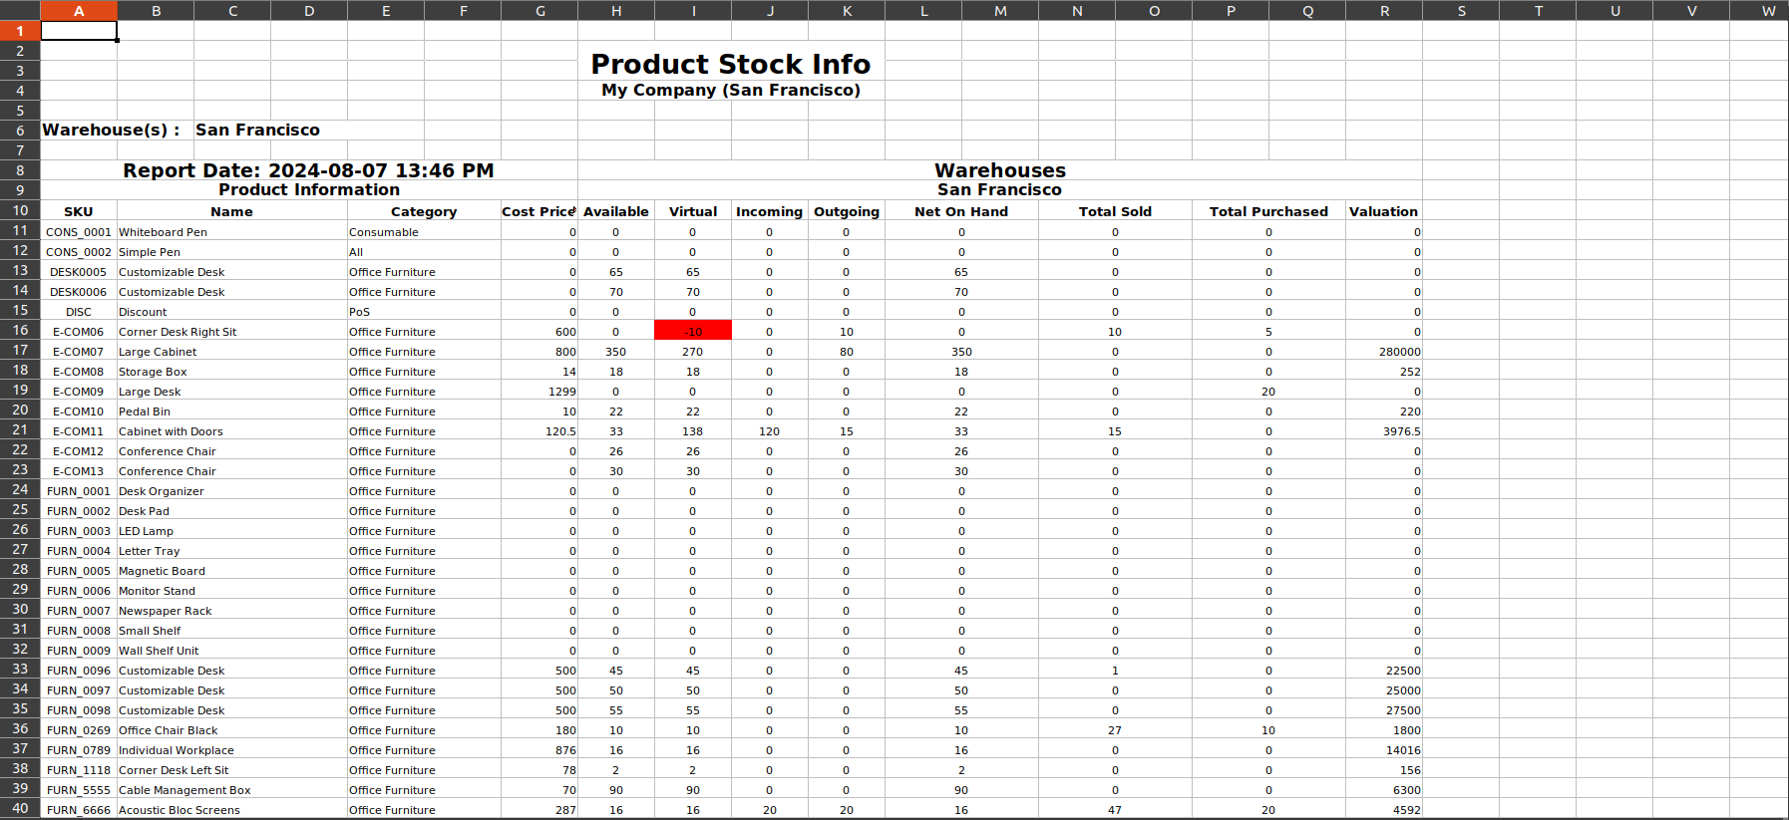Viewport: 1789px width, 820px height.
Task: Select the 'Corner Desk Left Sit' cell
Action: point(232,769)
